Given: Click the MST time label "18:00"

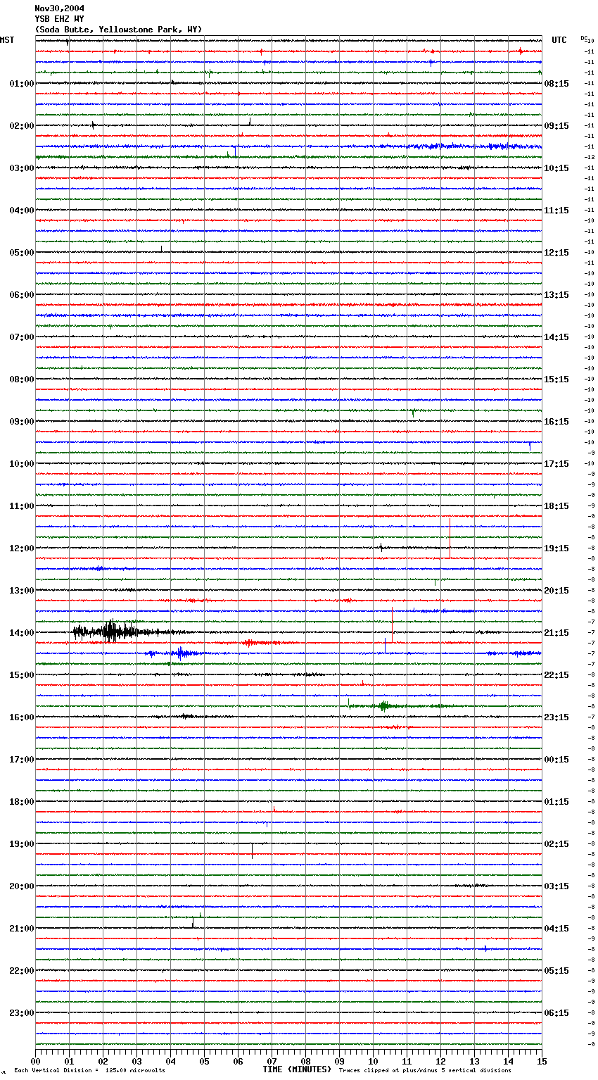Looking at the screenshot, I should click(x=22, y=802).
